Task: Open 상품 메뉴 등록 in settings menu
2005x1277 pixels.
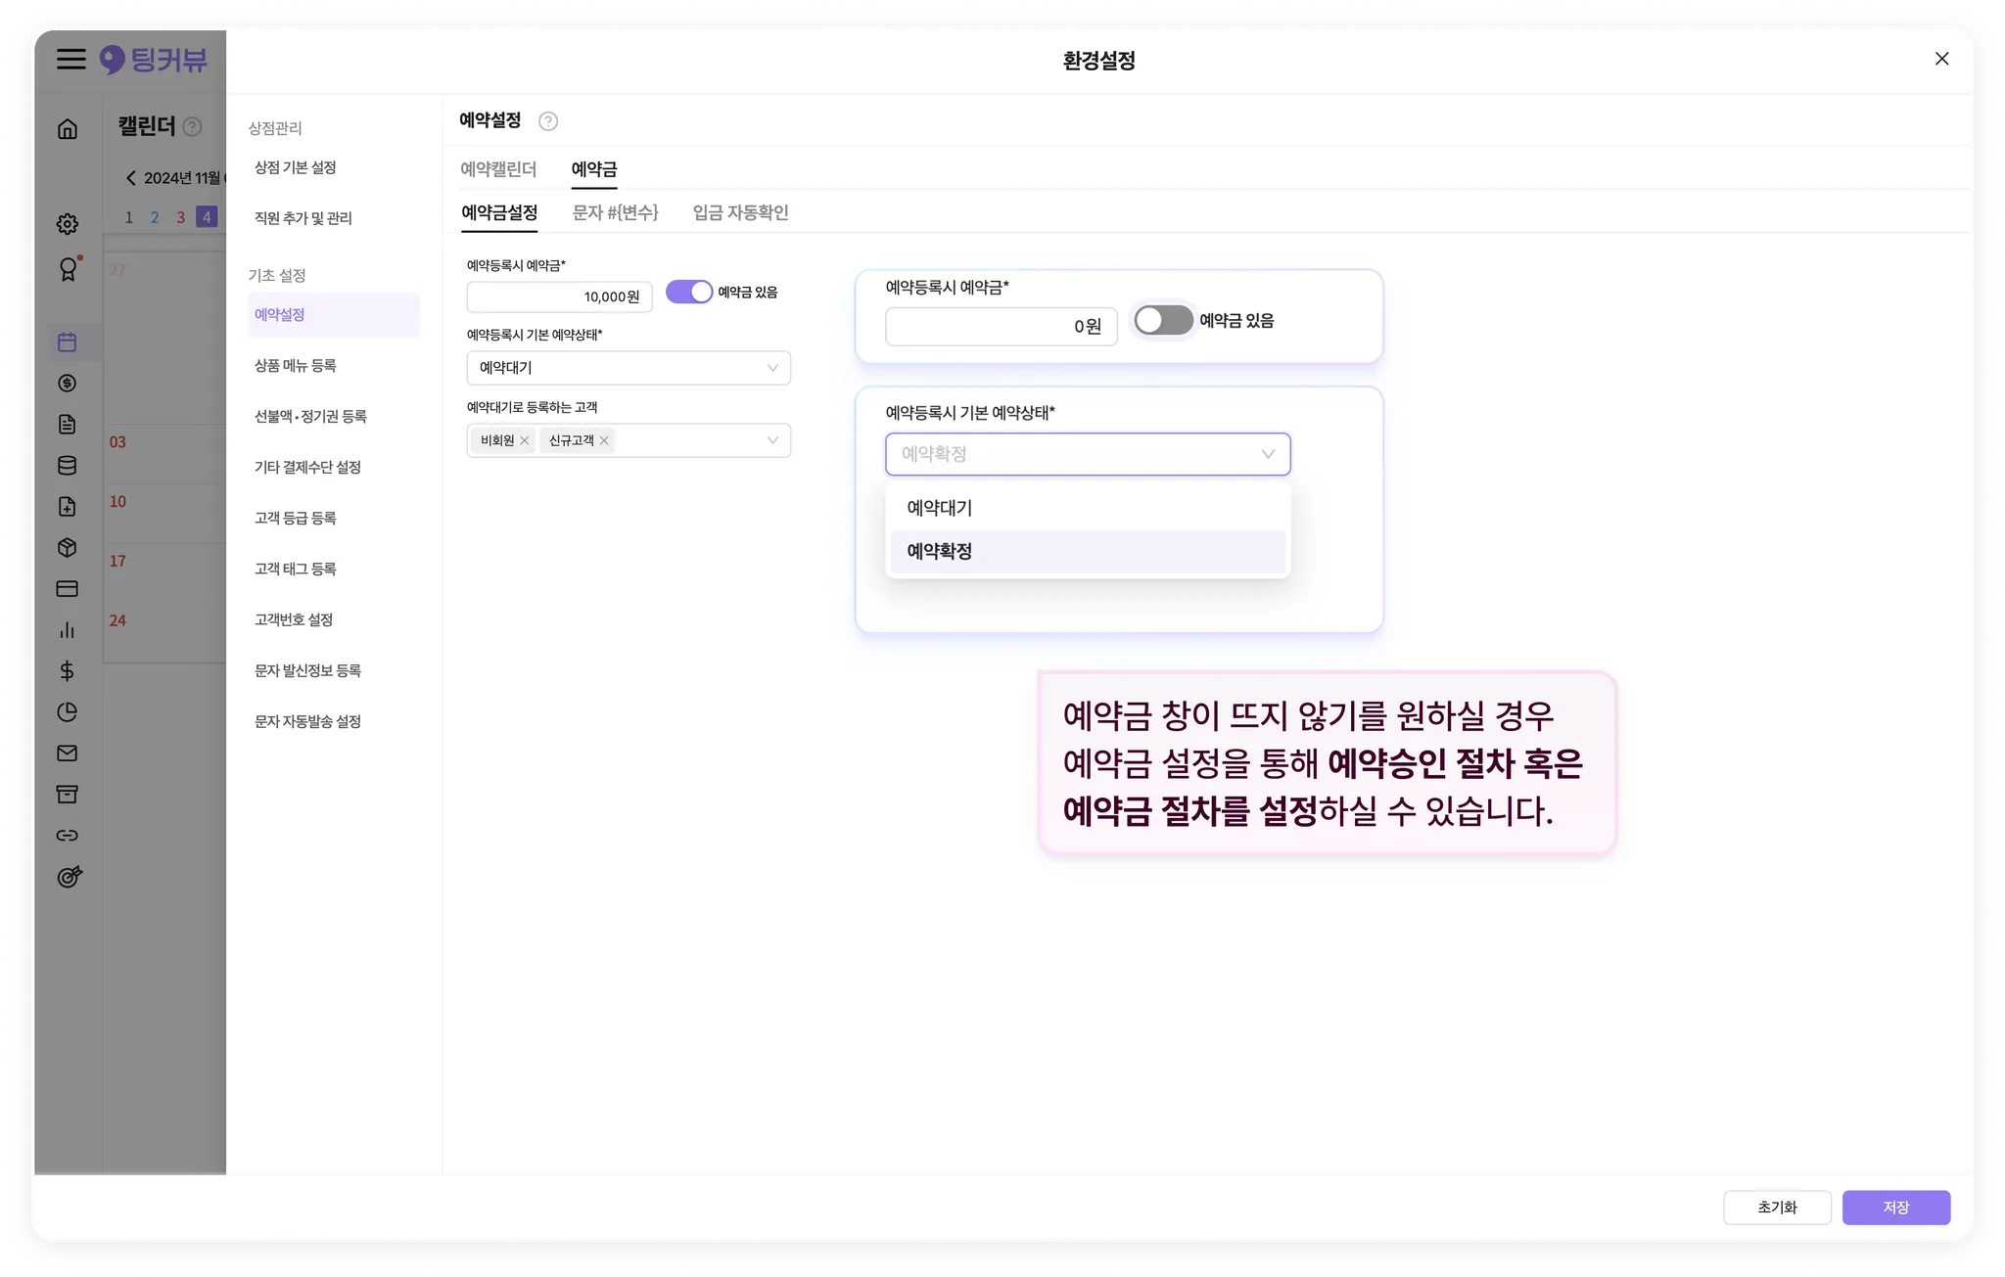Action: (x=296, y=366)
